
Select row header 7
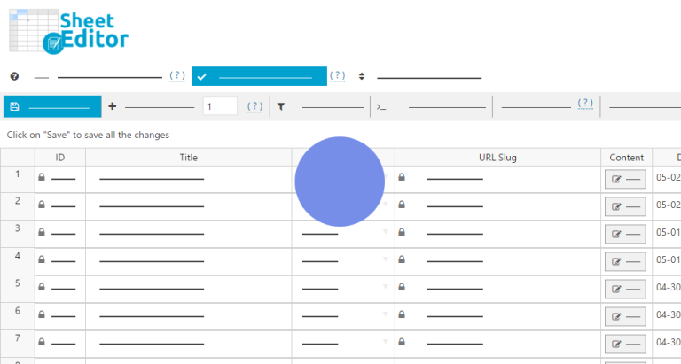[18, 343]
